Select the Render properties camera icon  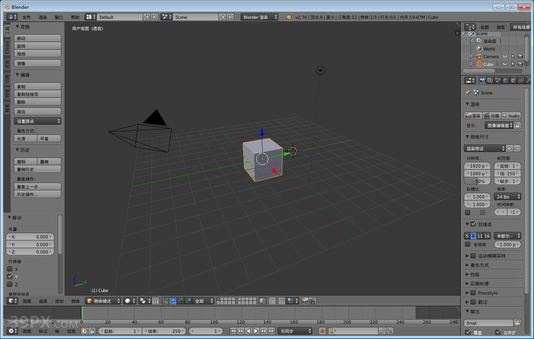pos(483,80)
